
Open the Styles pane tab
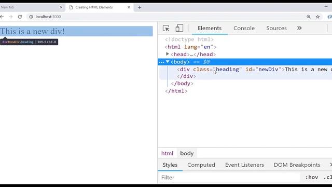click(170, 165)
